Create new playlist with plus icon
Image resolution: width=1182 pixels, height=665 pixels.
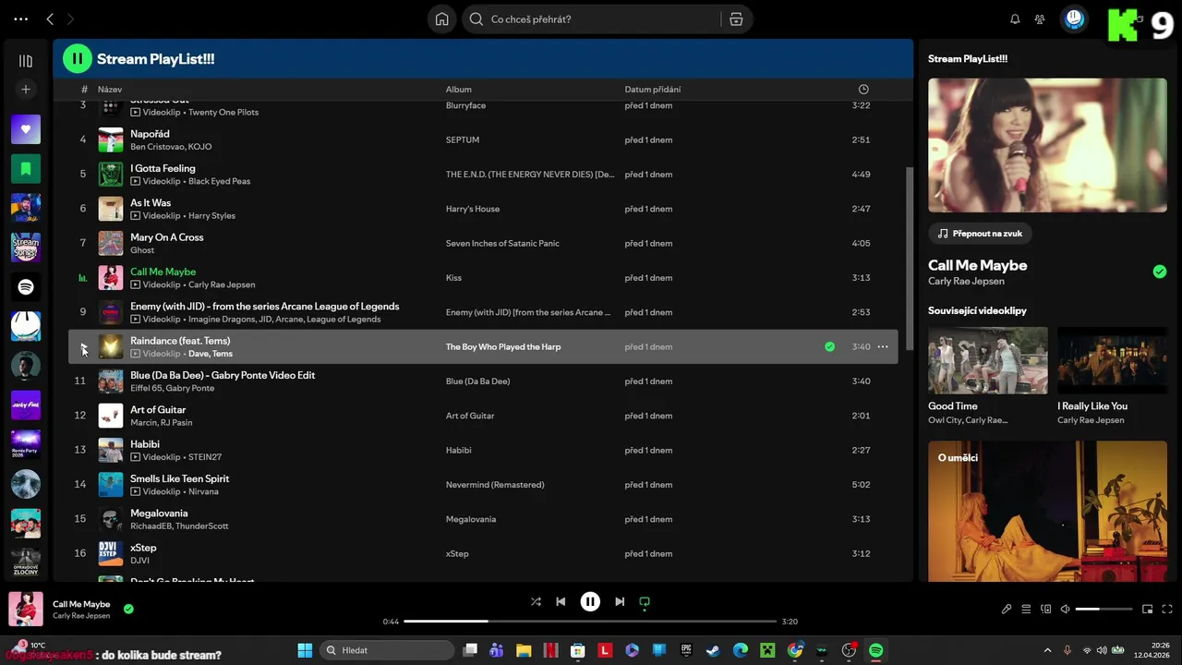coord(26,90)
